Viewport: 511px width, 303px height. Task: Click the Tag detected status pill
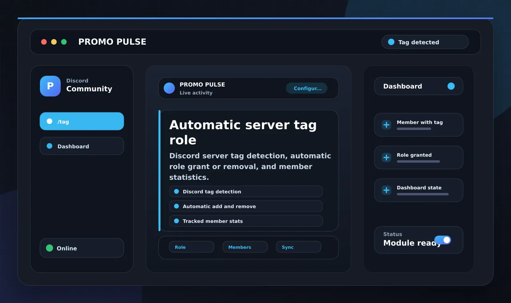[x=425, y=42]
